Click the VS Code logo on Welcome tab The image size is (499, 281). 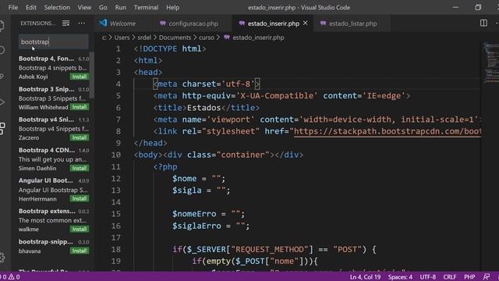tap(103, 23)
